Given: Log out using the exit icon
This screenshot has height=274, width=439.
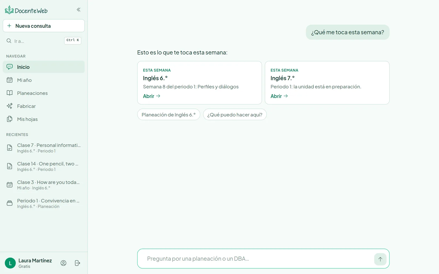Looking at the screenshot, I should [x=78, y=263].
